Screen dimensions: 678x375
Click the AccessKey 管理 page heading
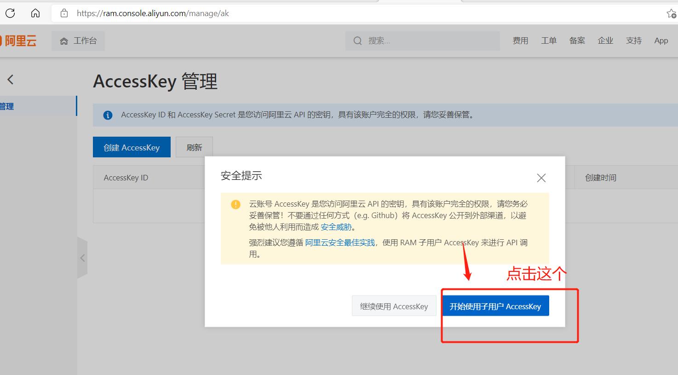[155, 81]
